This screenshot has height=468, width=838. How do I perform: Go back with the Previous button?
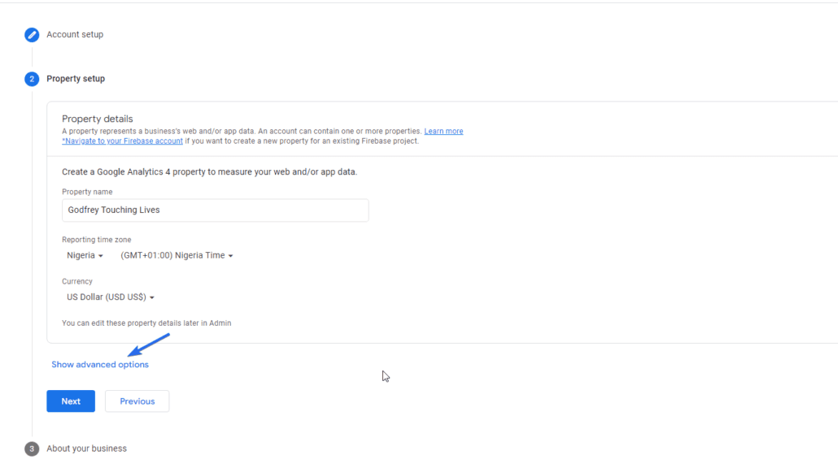pyautogui.click(x=137, y=401)
